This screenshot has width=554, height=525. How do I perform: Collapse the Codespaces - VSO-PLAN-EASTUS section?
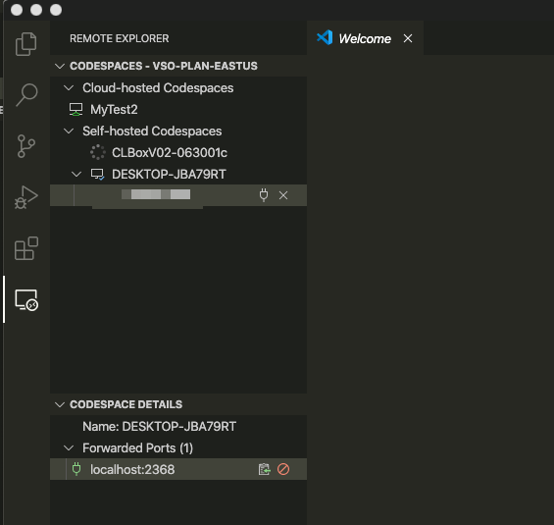tap(60, 66)
